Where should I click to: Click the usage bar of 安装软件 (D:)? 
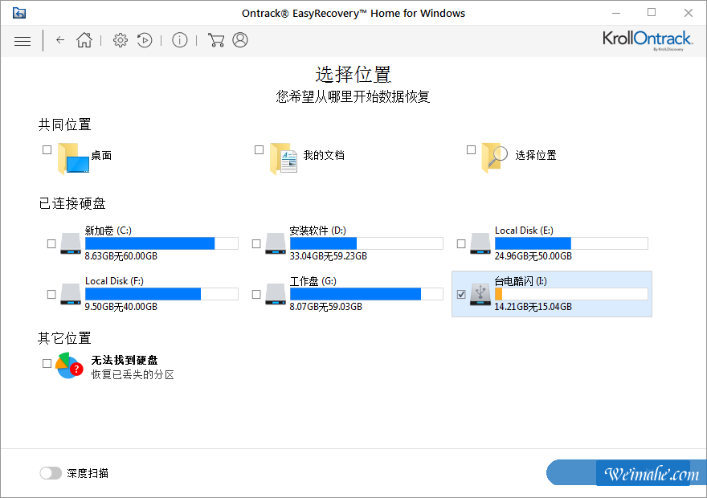click(366, 243)
